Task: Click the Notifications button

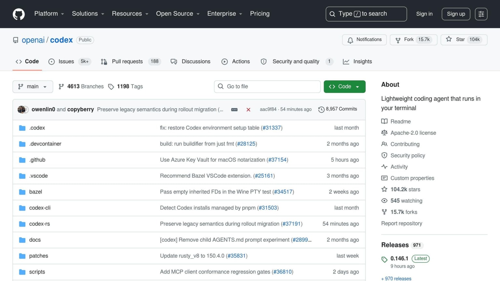Action: pyautogui.click(x=364, y=40)
